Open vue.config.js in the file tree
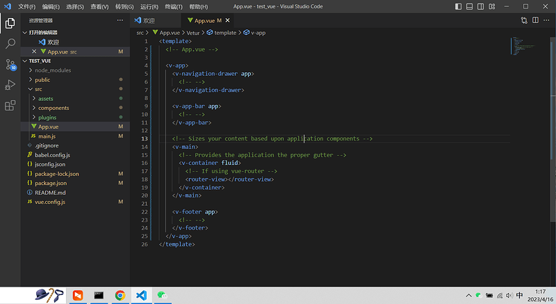This screenshot has height=304, width=556. click(50, 202)
